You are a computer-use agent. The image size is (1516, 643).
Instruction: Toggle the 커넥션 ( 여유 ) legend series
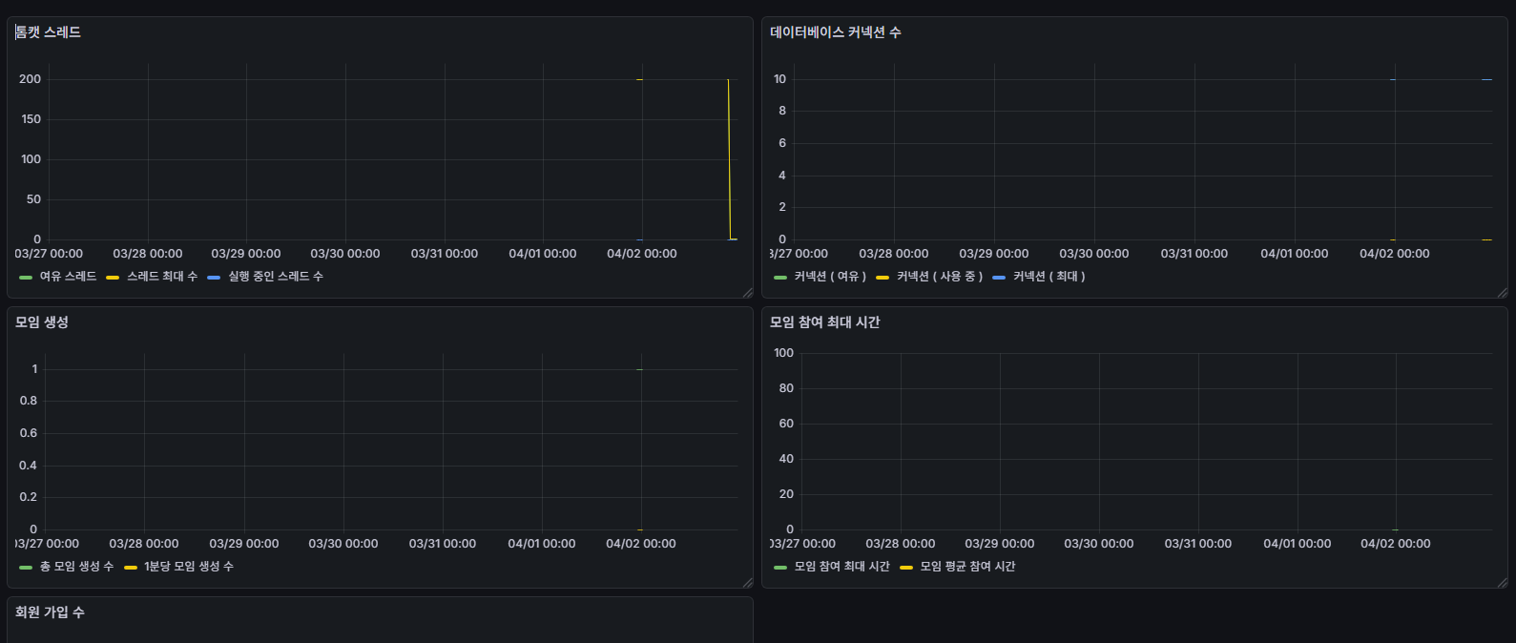coord(830,277)
